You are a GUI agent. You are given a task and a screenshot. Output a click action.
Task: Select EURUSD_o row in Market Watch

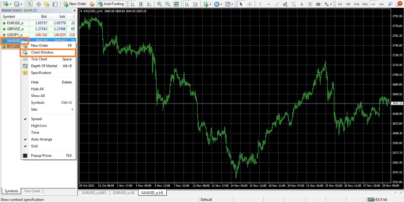15,23
